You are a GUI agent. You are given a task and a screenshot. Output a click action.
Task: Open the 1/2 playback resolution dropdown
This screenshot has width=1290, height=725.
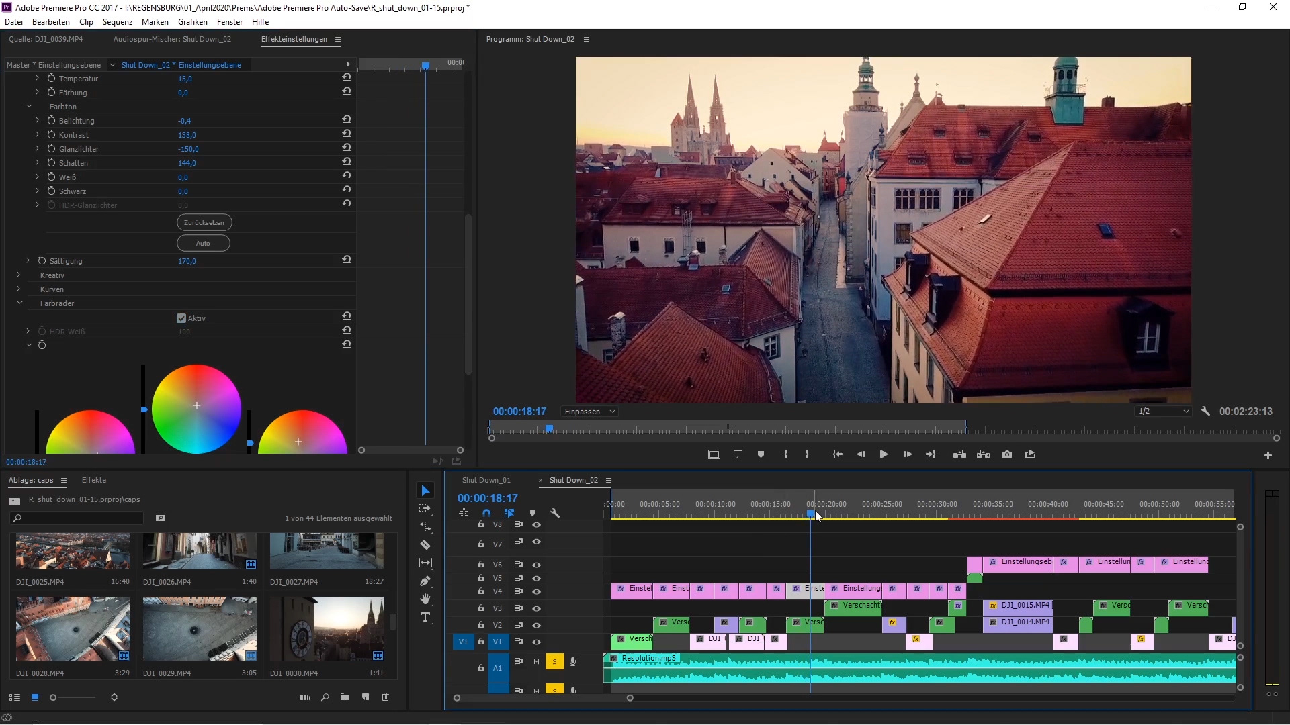coord(1163,412)
